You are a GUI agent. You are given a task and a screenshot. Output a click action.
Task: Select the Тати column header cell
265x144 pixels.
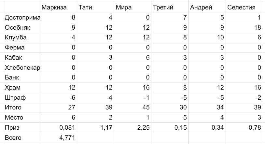(x=95, y=7)
